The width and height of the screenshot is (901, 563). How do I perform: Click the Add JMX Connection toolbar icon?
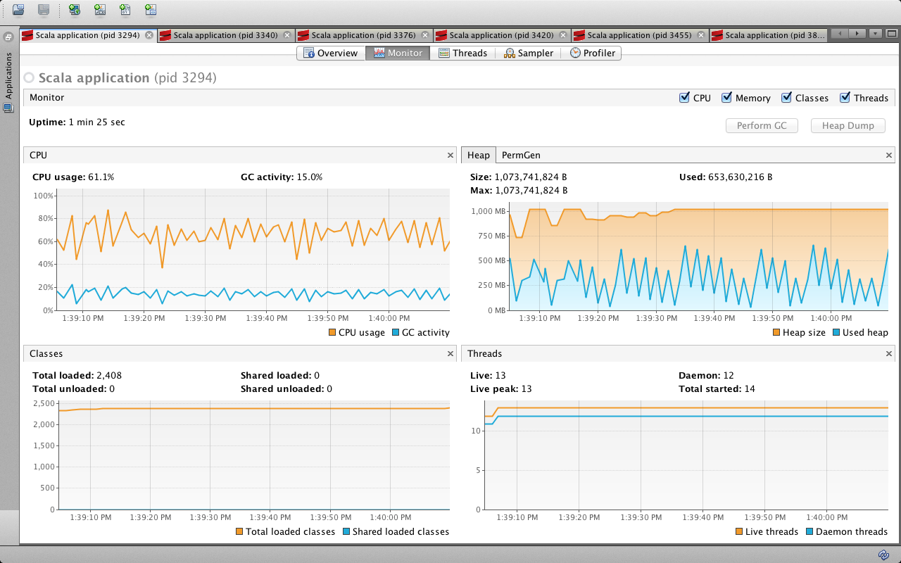click(100, 10)
